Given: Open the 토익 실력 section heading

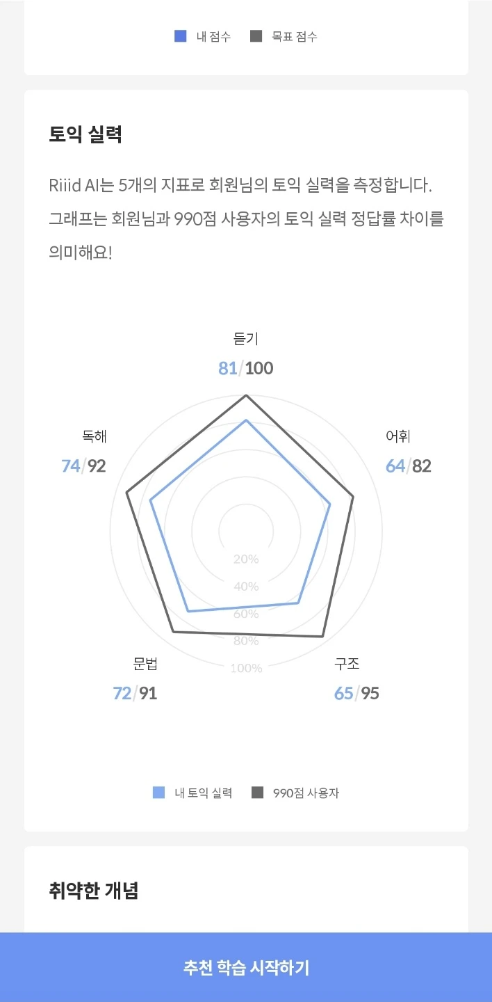Looking at the screenshot, I should point(85,134).
